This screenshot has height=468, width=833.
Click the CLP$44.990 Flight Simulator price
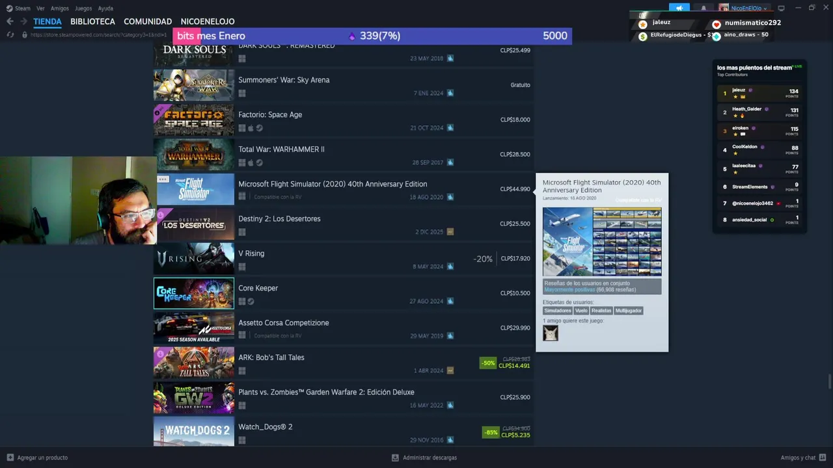click(x=515, y=189)
